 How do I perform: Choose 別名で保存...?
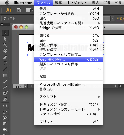tap(68, 45)
